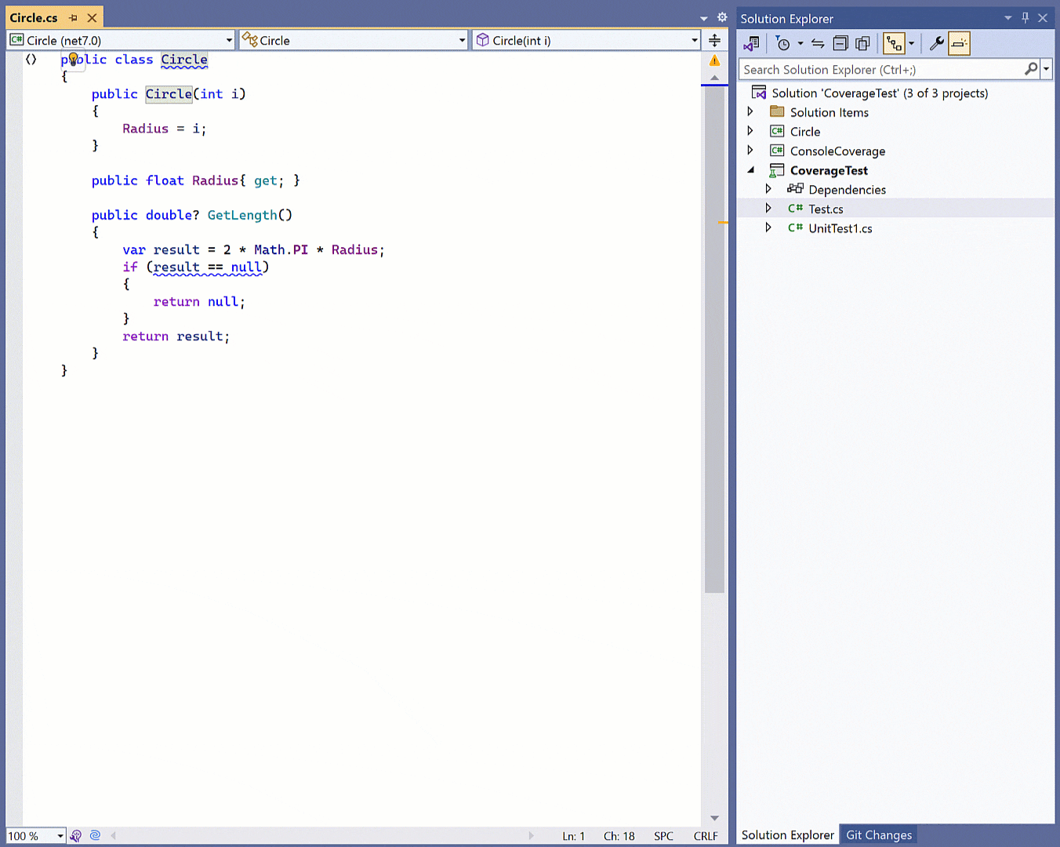Click the lightbulb quick actions icon
The image size is (1060, 847).
73,60
